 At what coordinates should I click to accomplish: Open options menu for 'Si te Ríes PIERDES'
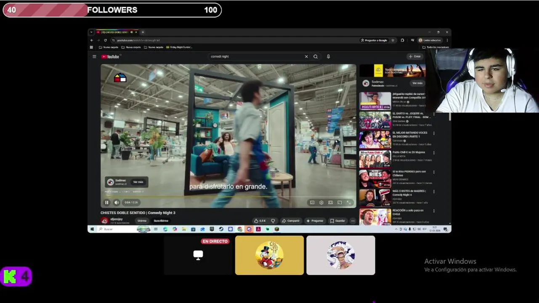[x=434, y=172]
